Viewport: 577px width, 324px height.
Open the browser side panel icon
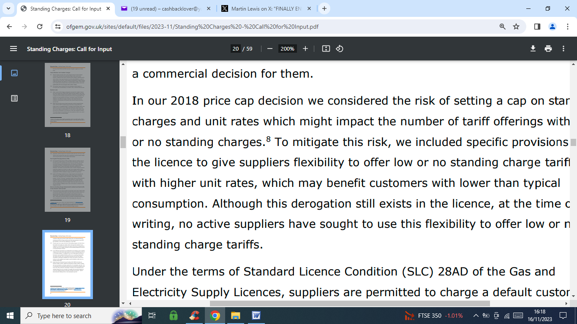pyautogui.click(x=537, y=27)
